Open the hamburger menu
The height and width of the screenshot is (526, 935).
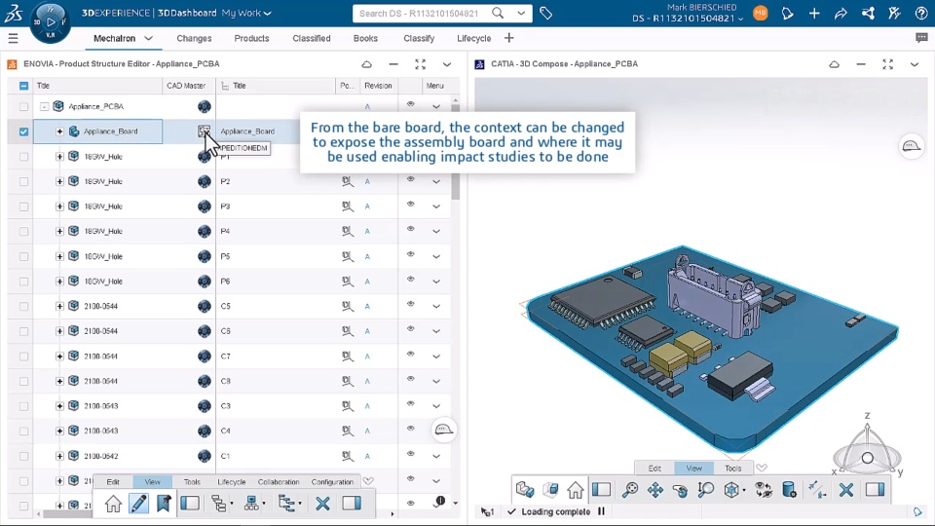click(x=13, y=39)
